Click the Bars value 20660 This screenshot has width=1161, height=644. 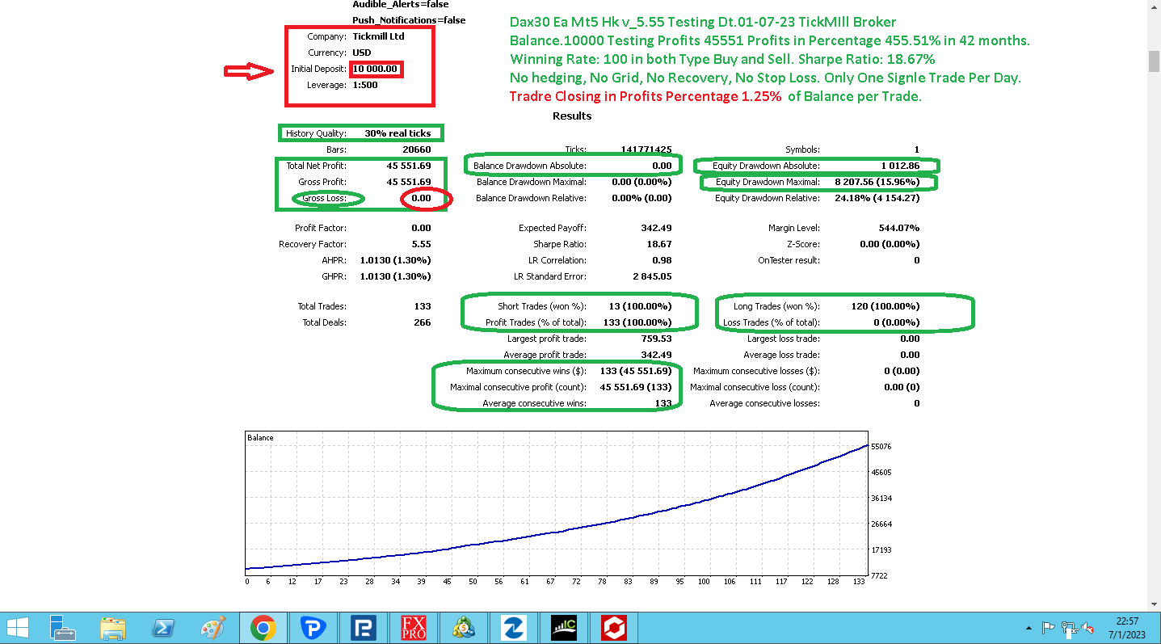(417, 149)
